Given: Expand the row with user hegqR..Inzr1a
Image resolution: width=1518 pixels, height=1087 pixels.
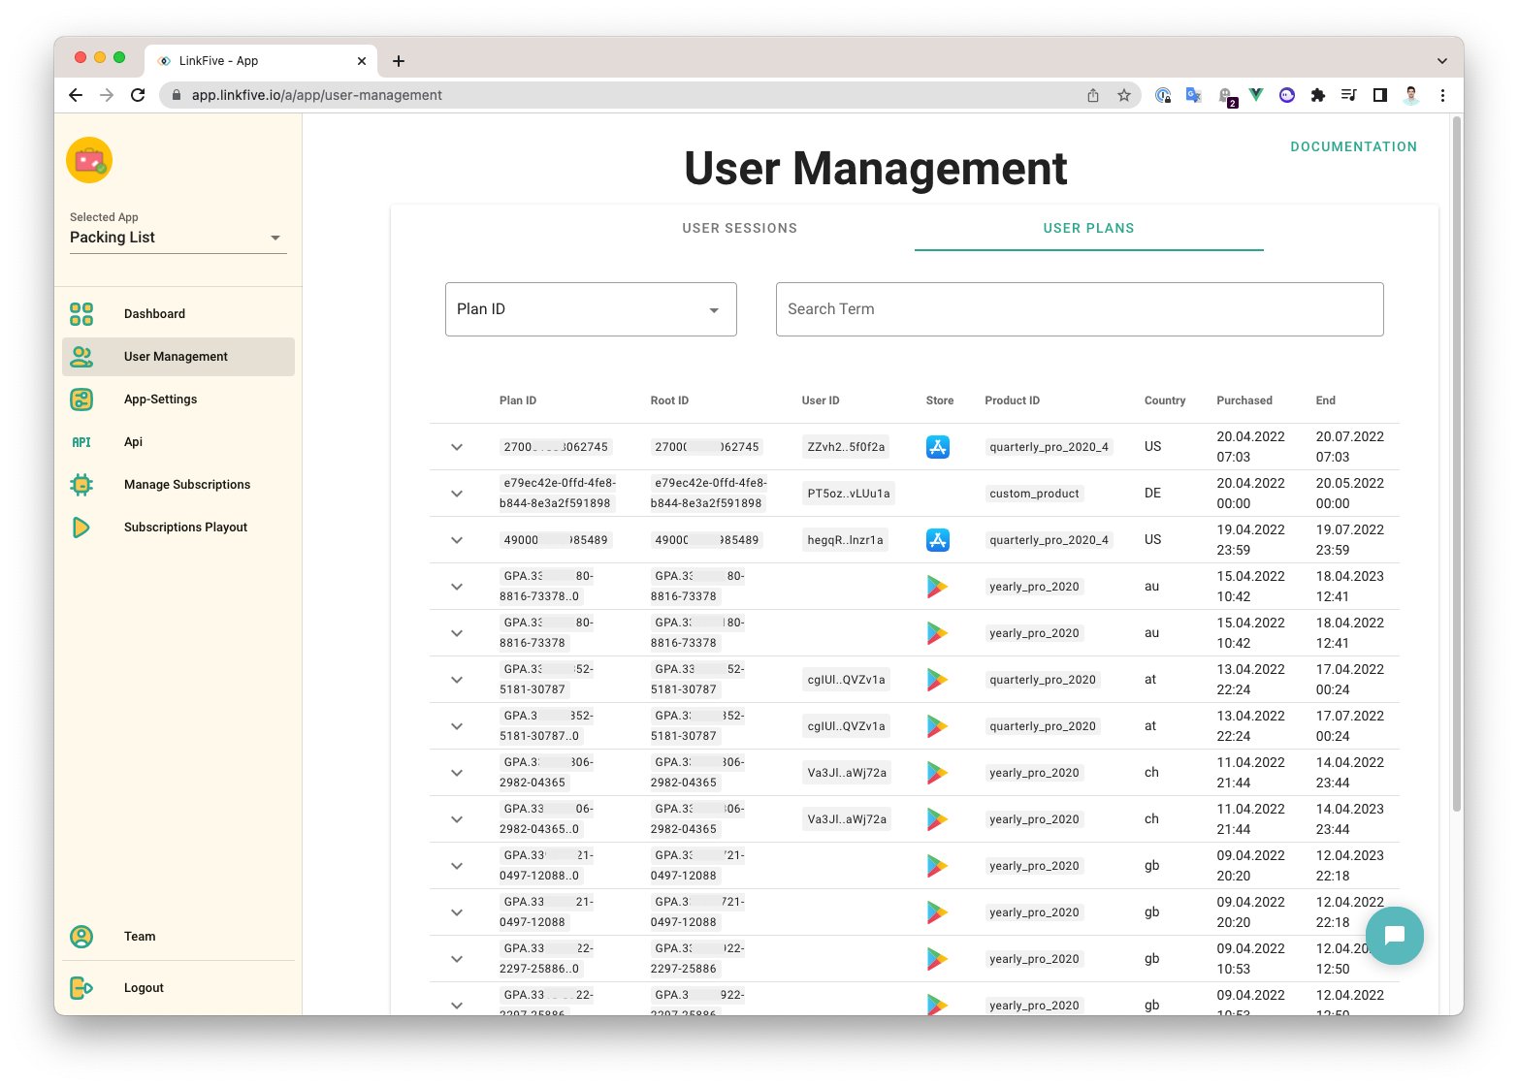Looking at the screenshot, I should 457,540.
